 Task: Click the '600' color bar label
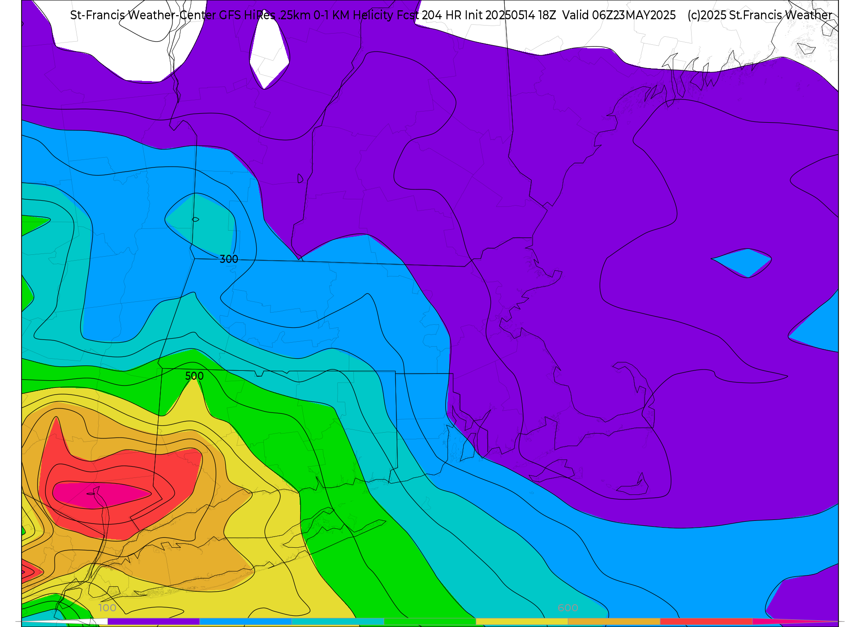(568, 608)
